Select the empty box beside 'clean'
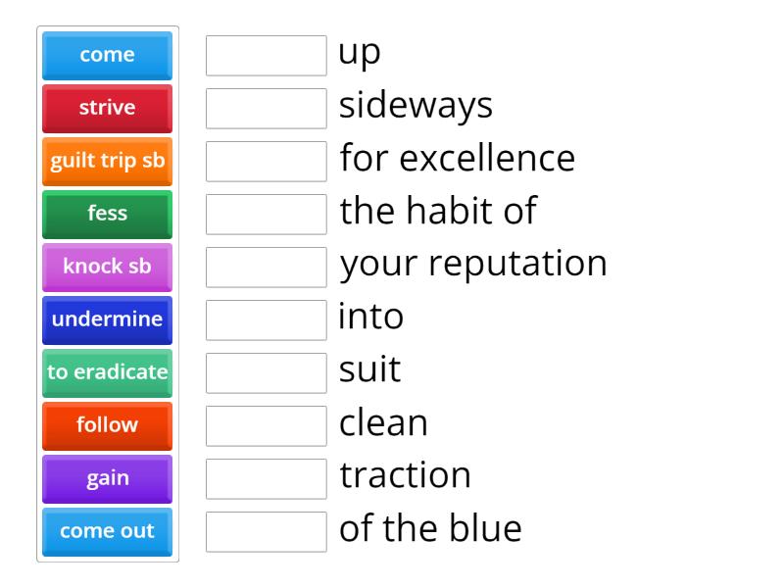784x588 pixels. (266, 426)
